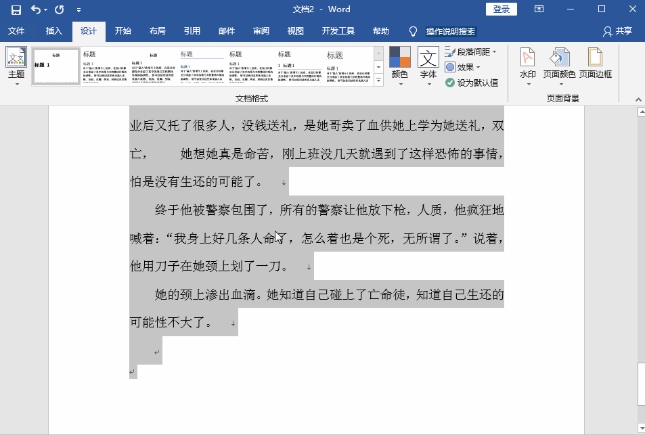Open the Layout (布局) tab
This screenshot has height=435, width=645.
coord(157,31)
